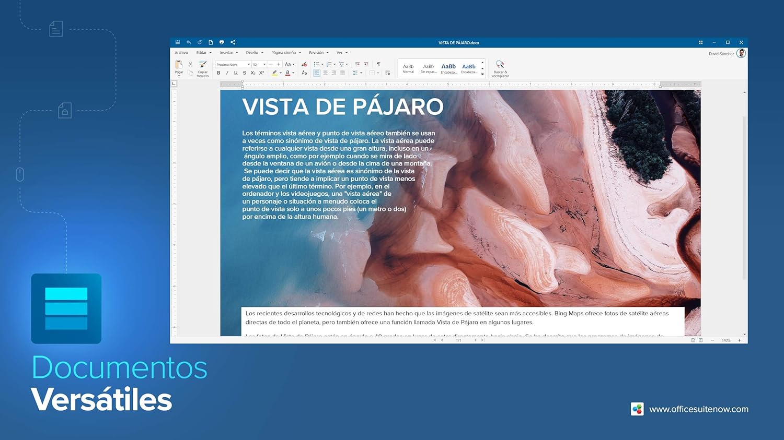Open the Revisión menu
Image resolution: width=784 pixels, height=440 pixels.
[319, 53]
